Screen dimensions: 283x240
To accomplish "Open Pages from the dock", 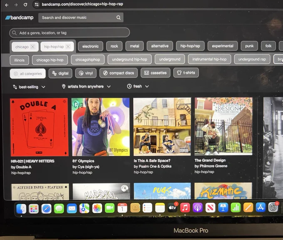I will click(248, 207).
